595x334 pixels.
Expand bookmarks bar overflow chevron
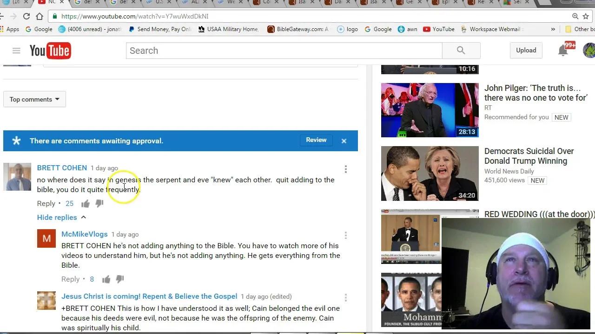553,29
